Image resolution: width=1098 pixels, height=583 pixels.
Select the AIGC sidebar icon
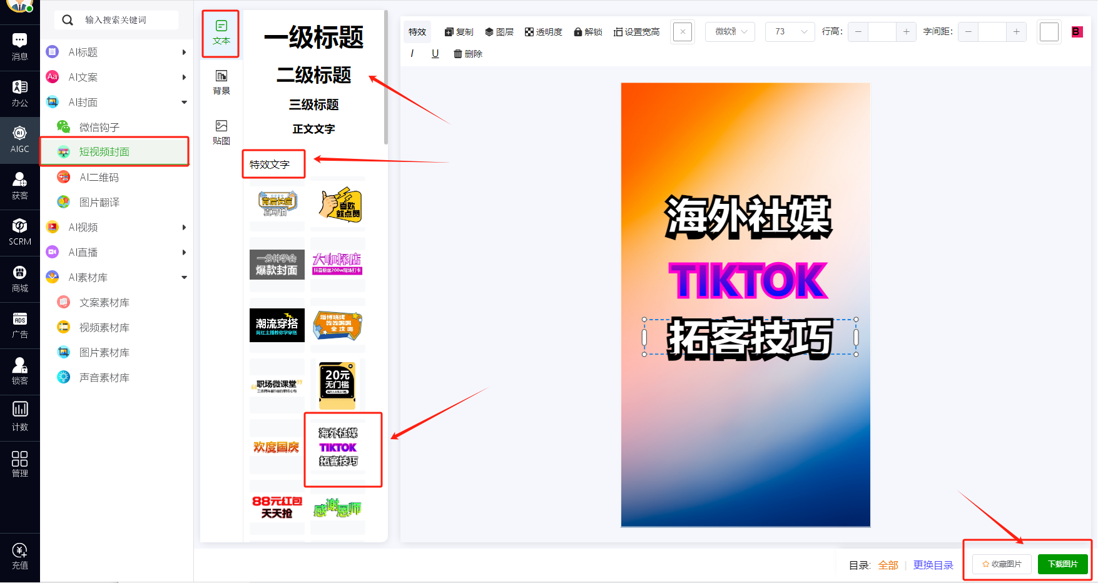(x=20, y=140)
